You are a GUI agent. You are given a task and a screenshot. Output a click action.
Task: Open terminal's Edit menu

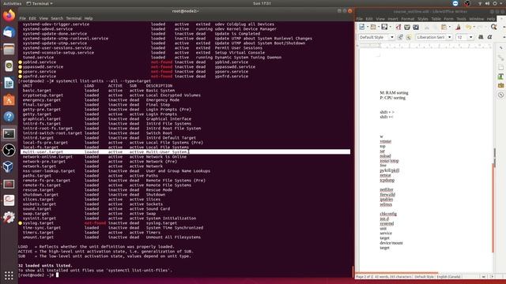pos(32,18)
